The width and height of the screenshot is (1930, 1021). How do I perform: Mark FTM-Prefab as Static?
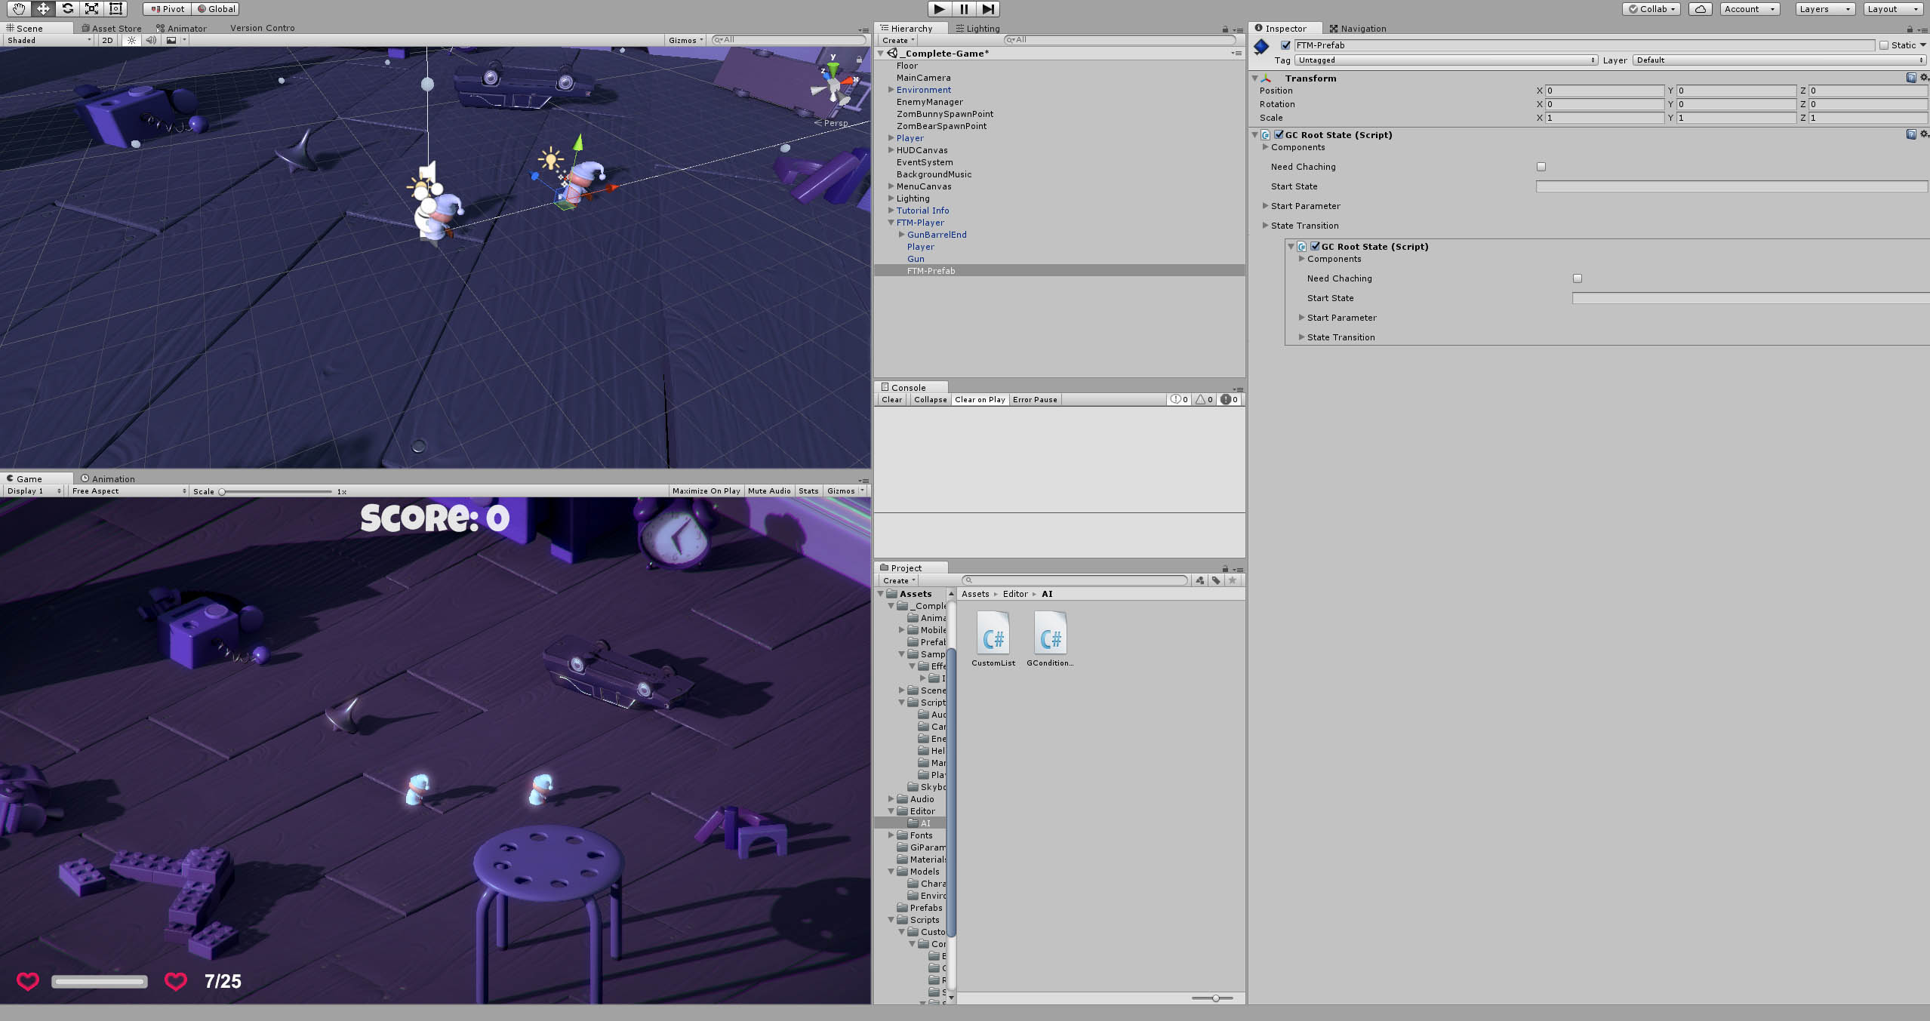[1885, 45]
